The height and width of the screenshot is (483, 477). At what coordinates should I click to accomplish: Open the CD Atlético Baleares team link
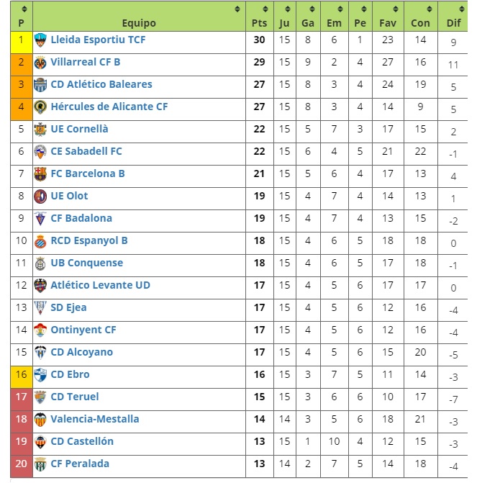101,84
